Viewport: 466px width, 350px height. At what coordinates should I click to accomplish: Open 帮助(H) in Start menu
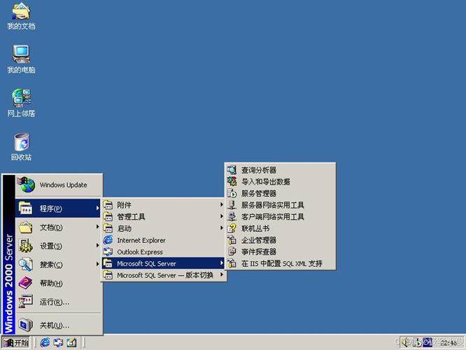click(59, 283)
